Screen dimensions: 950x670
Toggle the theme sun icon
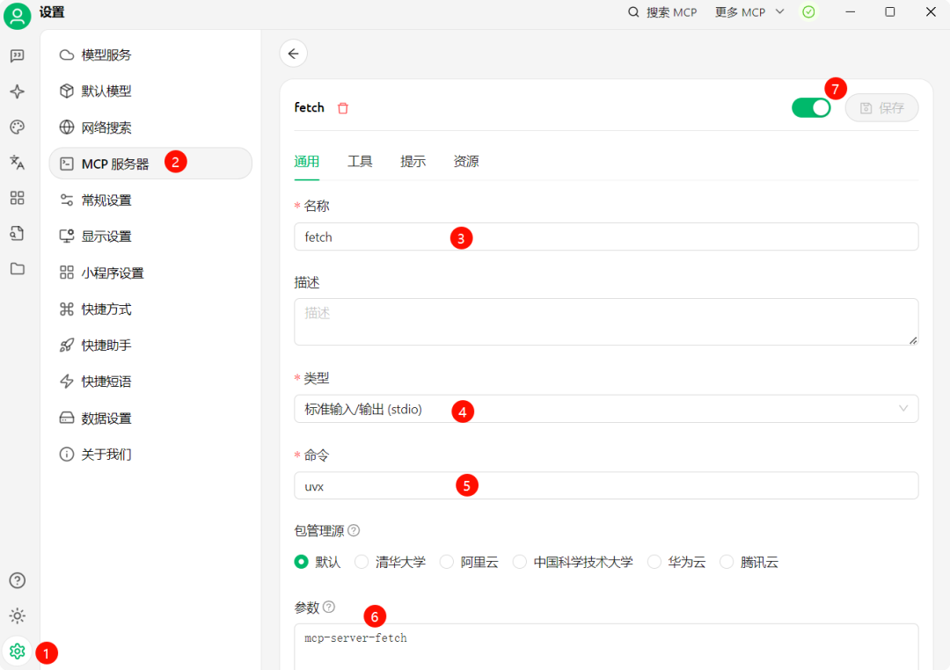point(17,615)
